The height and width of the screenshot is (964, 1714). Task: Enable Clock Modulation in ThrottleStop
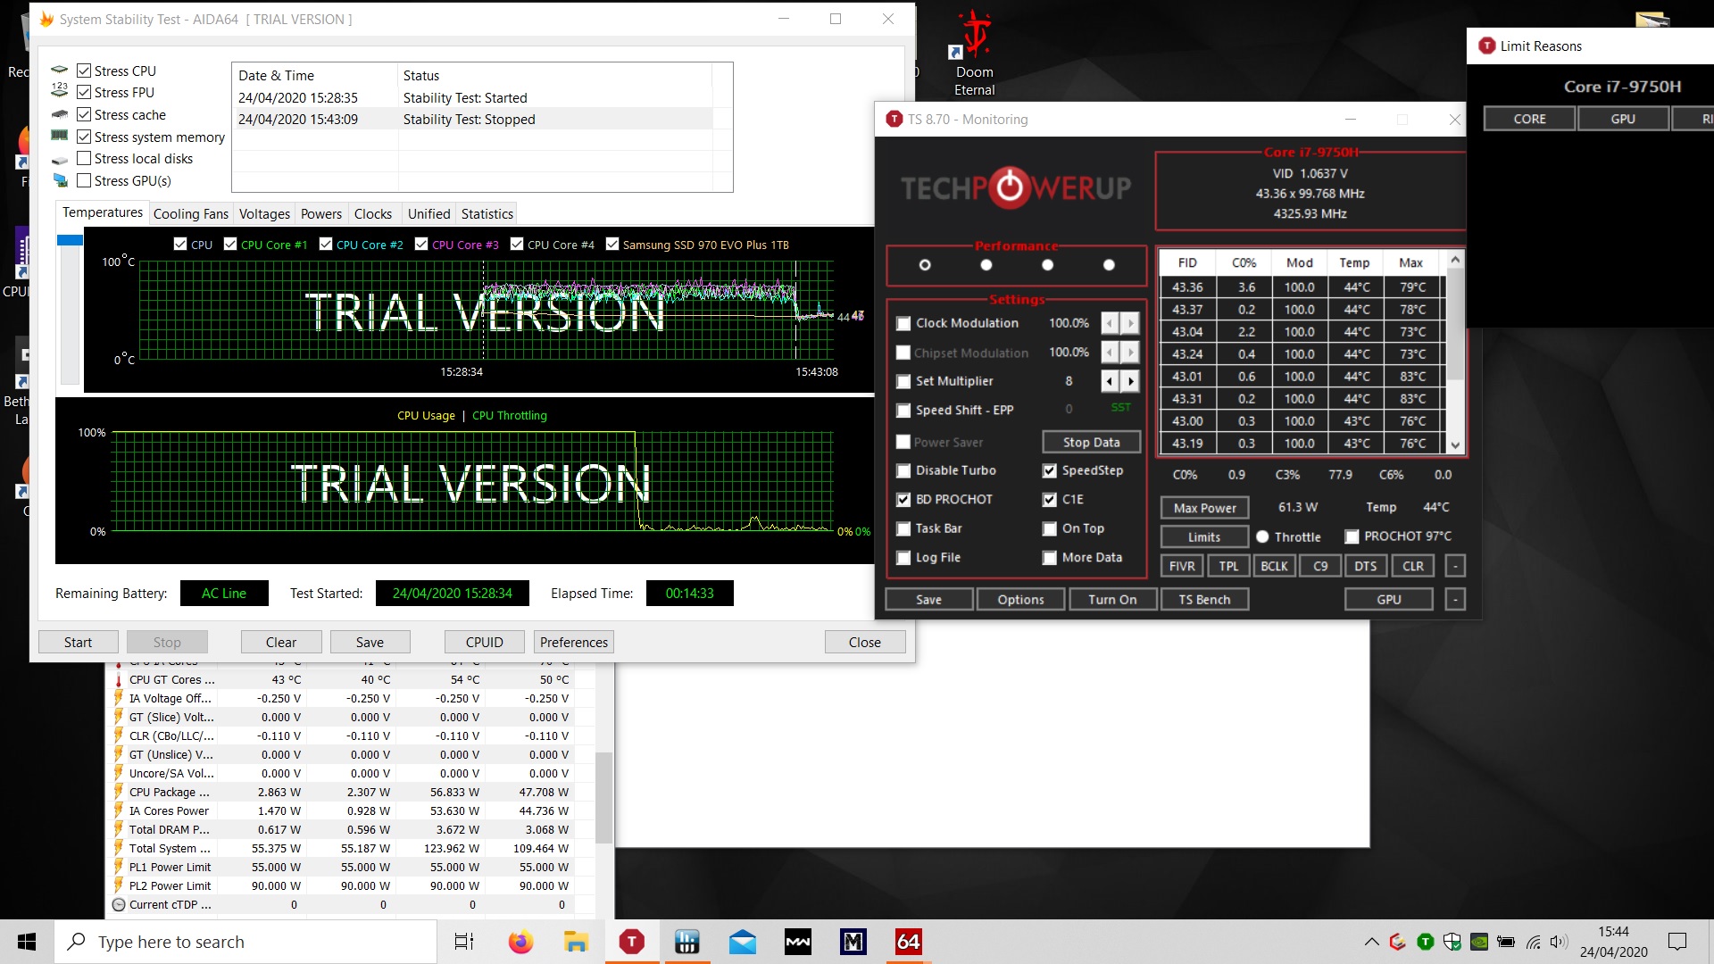click(903, 323)
